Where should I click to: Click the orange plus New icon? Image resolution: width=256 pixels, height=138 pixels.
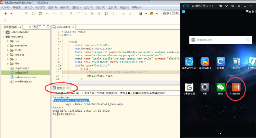(6, 14)
